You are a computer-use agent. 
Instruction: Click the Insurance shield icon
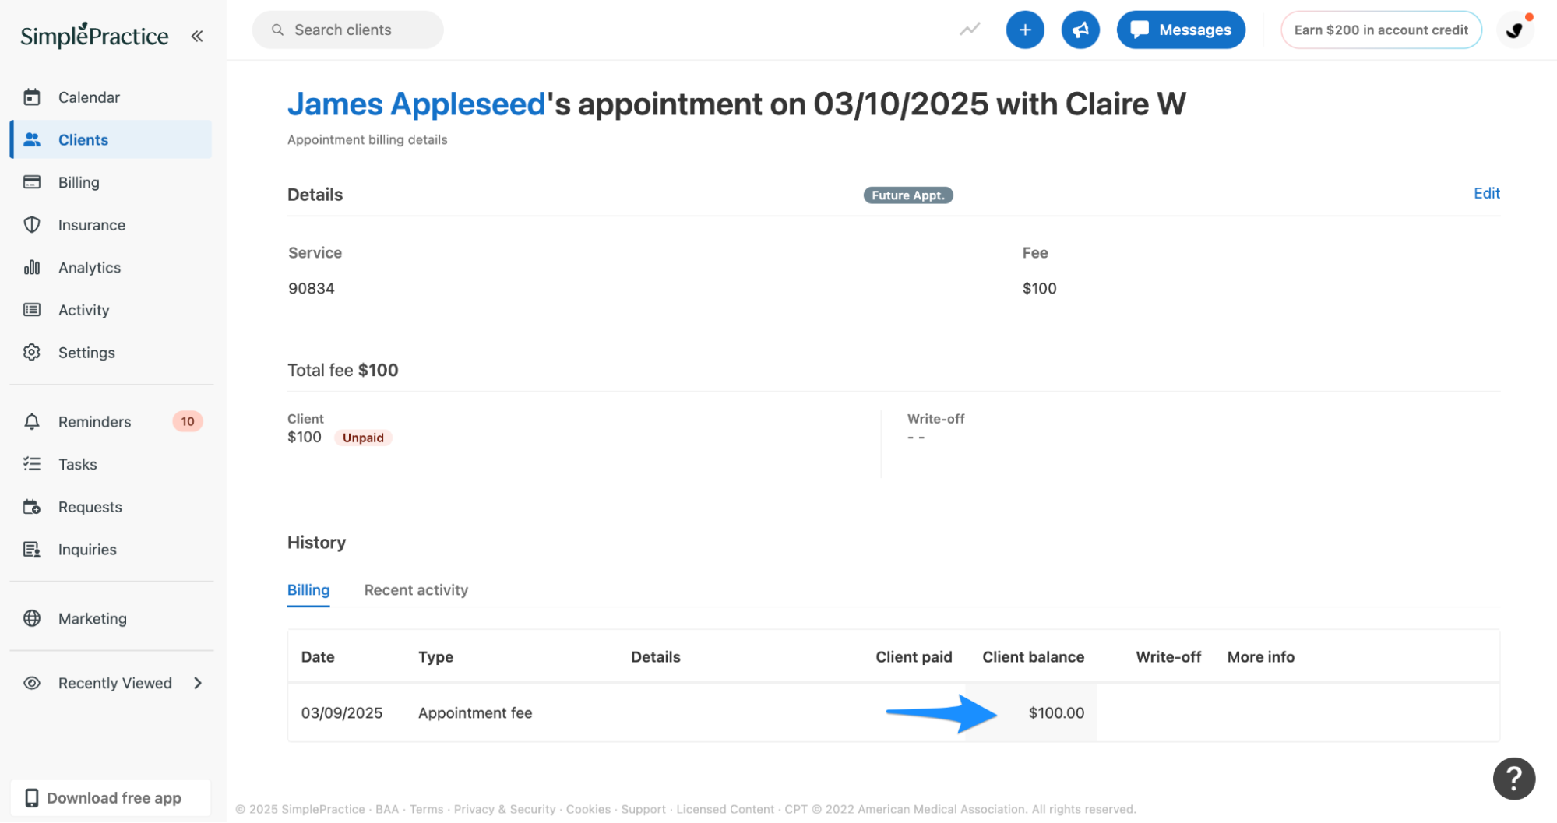[32, 225]
